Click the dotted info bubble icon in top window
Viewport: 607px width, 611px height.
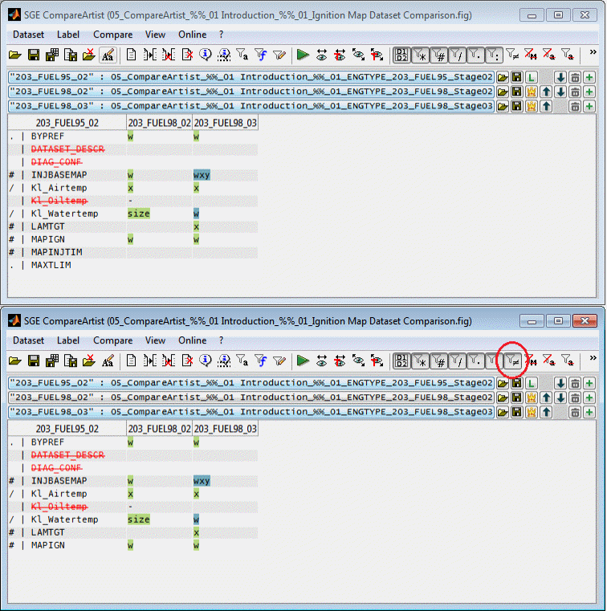[224, 55]
